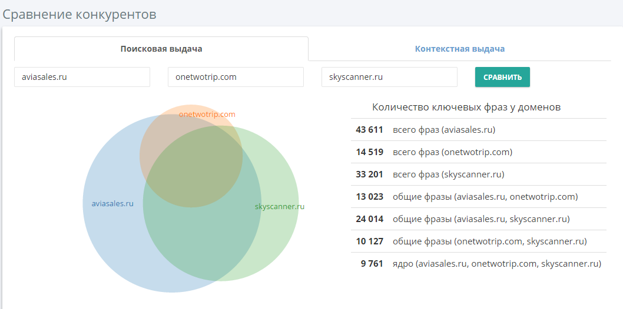Click the 9 761 ядро row
The height and width of the screenshot is (309, 623).
pos(478,264)
